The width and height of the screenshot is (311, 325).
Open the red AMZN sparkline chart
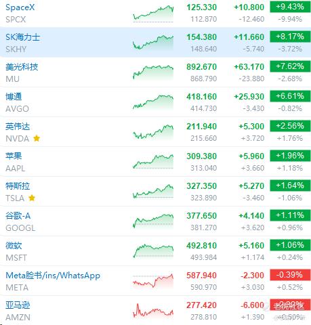(x=153, y=311)
